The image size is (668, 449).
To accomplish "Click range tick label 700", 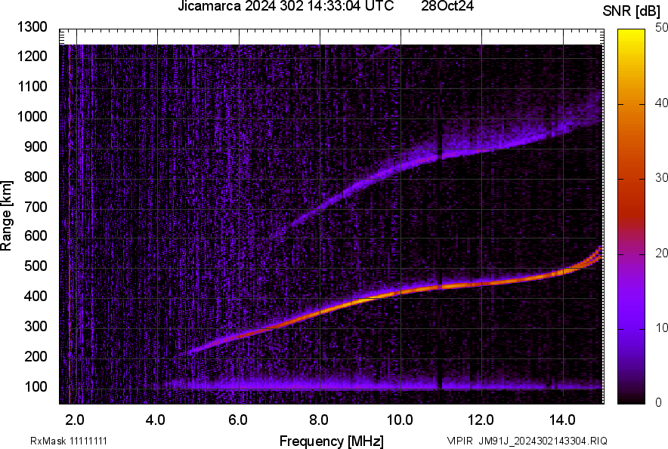I will tap(36, 208).
